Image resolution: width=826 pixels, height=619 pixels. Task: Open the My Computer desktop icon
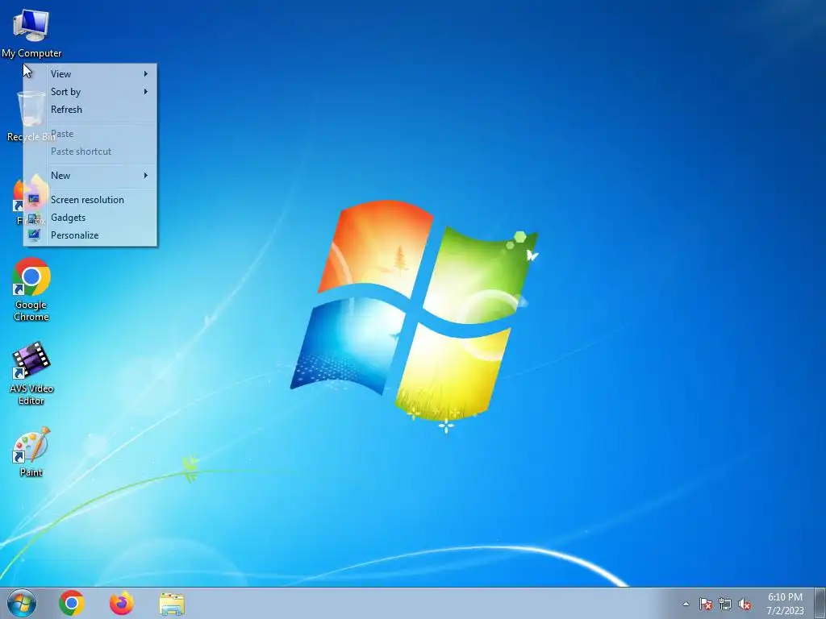coord(31,32)
